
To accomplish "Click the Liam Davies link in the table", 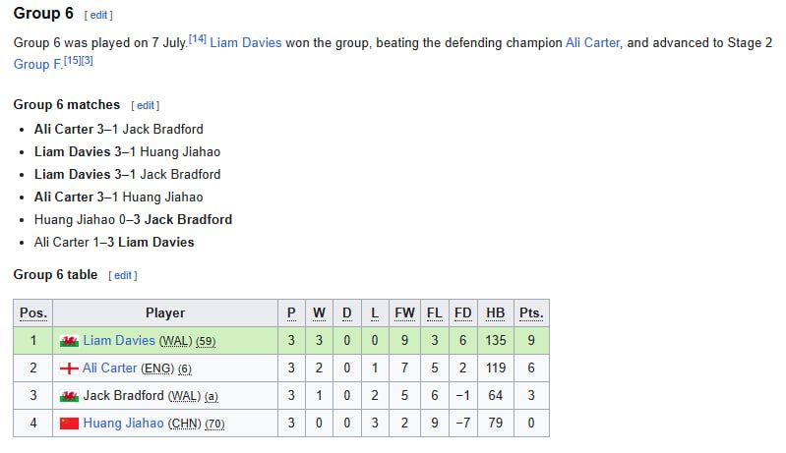I will pyautogui.click(x=119, y=341).
